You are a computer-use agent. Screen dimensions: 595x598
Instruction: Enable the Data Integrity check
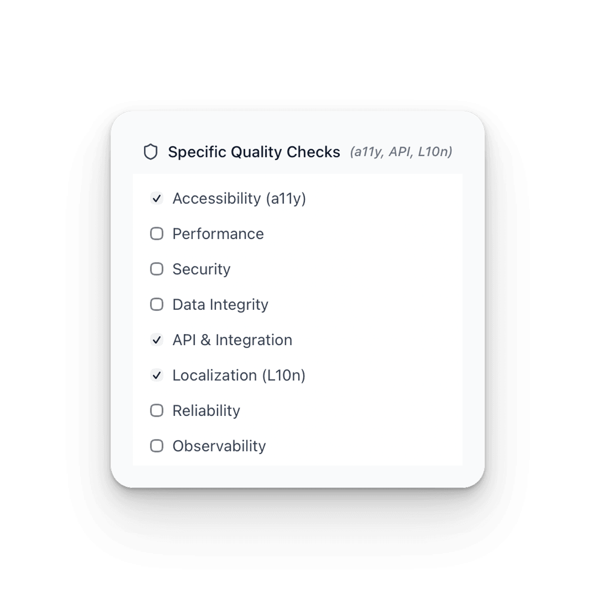157,304
